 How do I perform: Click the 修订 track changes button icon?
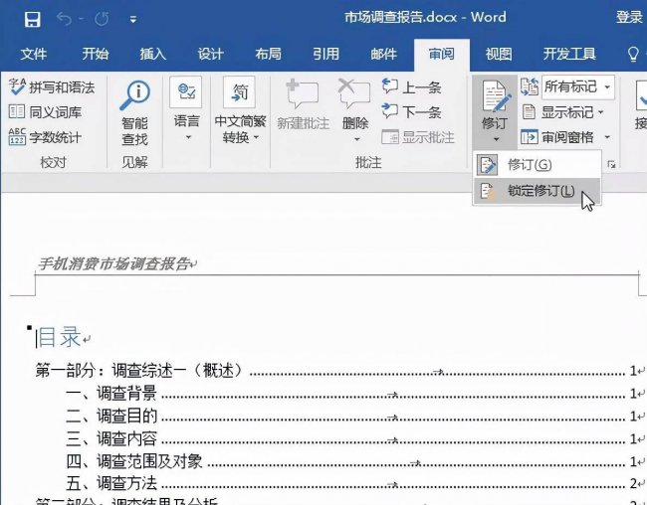(495, 97)
